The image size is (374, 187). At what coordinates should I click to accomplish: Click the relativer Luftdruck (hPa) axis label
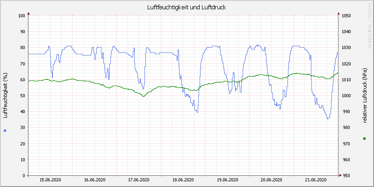click(364, 95)
